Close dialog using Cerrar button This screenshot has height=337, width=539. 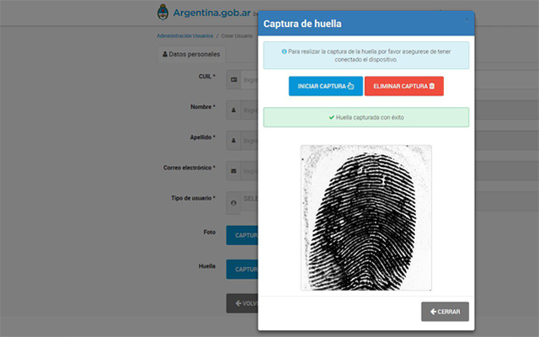point(445,312)
